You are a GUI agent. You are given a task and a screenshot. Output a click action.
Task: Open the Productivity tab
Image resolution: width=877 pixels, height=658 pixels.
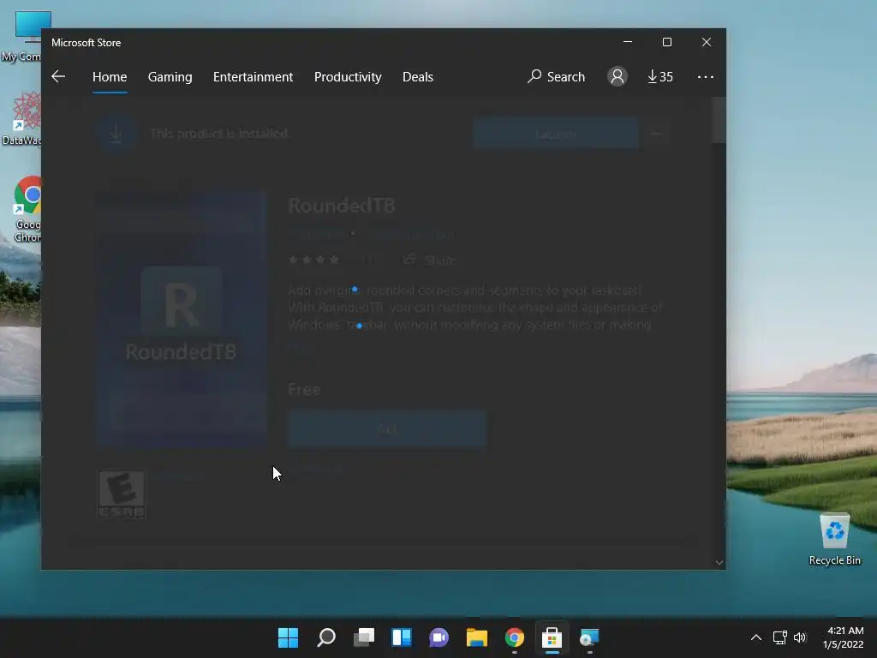pyautogui.click(x=348, y=76)
